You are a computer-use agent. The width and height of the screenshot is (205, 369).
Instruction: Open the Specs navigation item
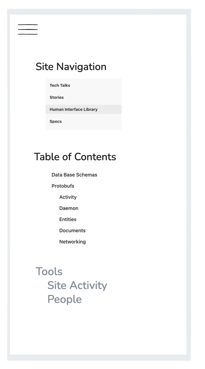click(56, 121)
